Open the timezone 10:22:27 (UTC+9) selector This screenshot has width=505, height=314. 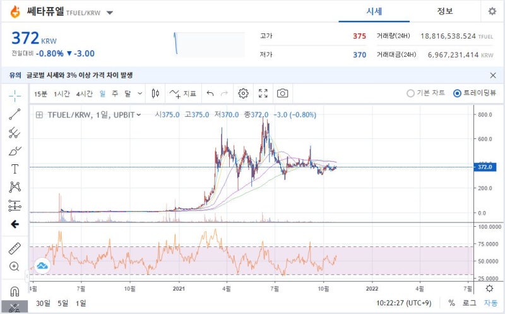pyautogui.click(x=403, y=303)
